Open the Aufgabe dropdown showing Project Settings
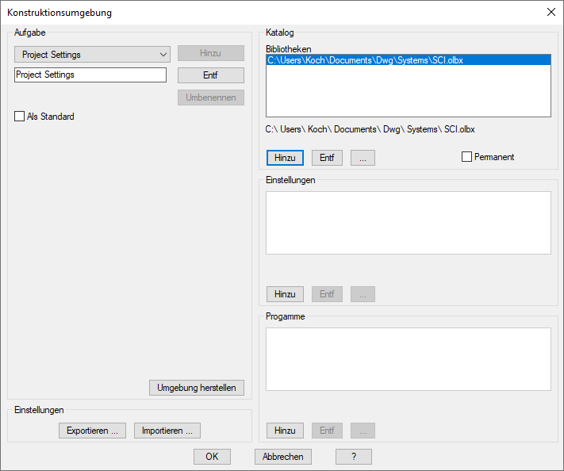The width and height of the screenshot is (564, 471). (x=92, y=55)
